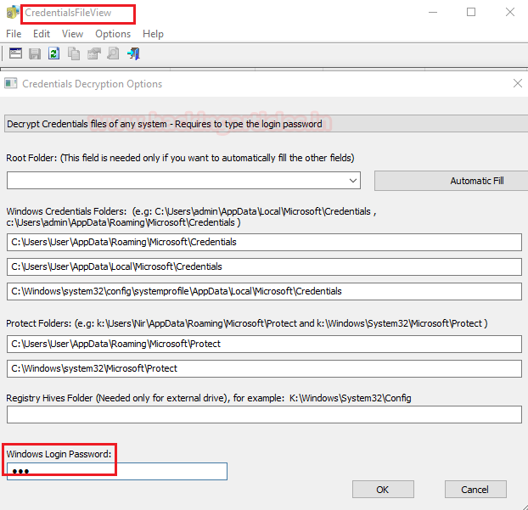Click the systemprofile Credentials folder field
This screenshot has height=510, width=528.
[264, 292]
